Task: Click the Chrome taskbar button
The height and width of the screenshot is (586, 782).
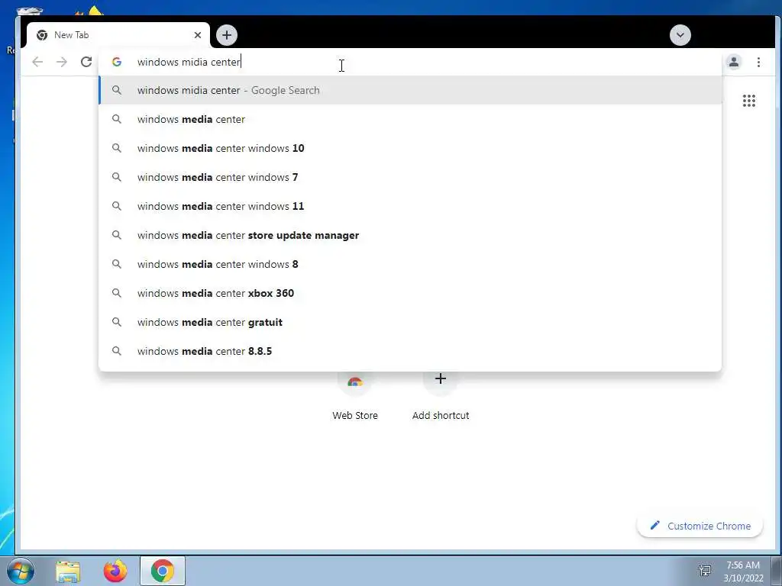Action: tap(163, 571)
